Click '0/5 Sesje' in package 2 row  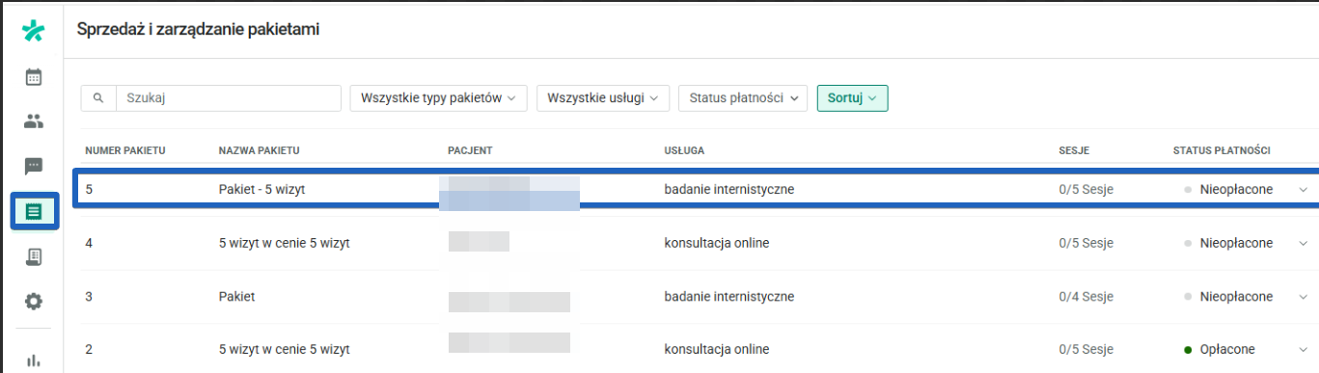(1085, 349)
